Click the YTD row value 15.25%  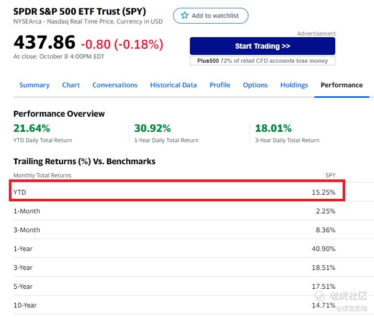click(x=323, y=193)
